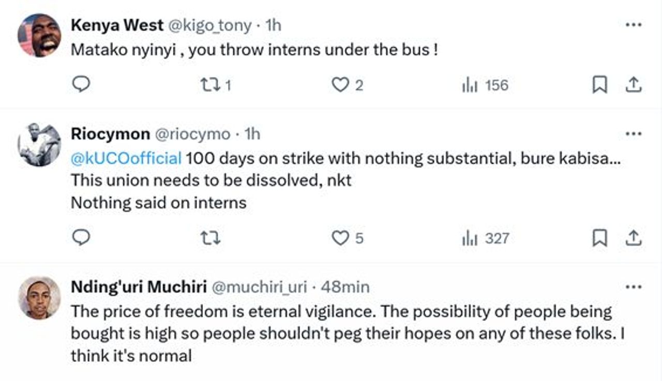This screenshot has width=662, height=381.
Task: Open the @kUCOofficial mention link
Action: tap(126, 158)
